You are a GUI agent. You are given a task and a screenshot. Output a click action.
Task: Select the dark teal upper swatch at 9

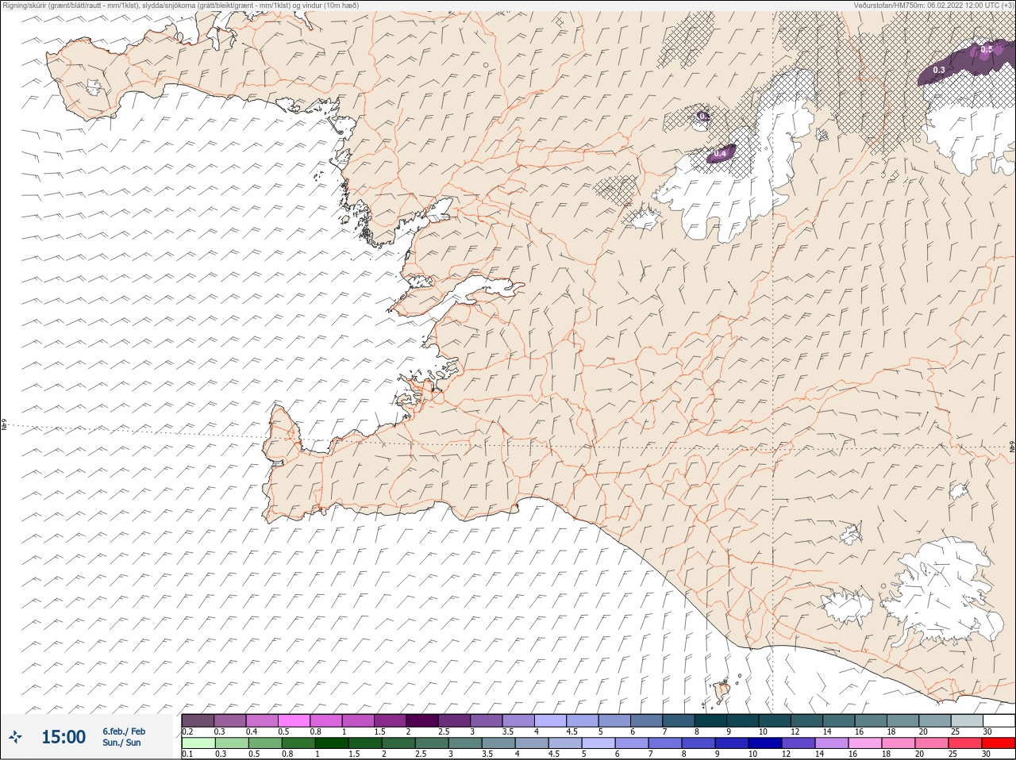click(x=743, y=720)
